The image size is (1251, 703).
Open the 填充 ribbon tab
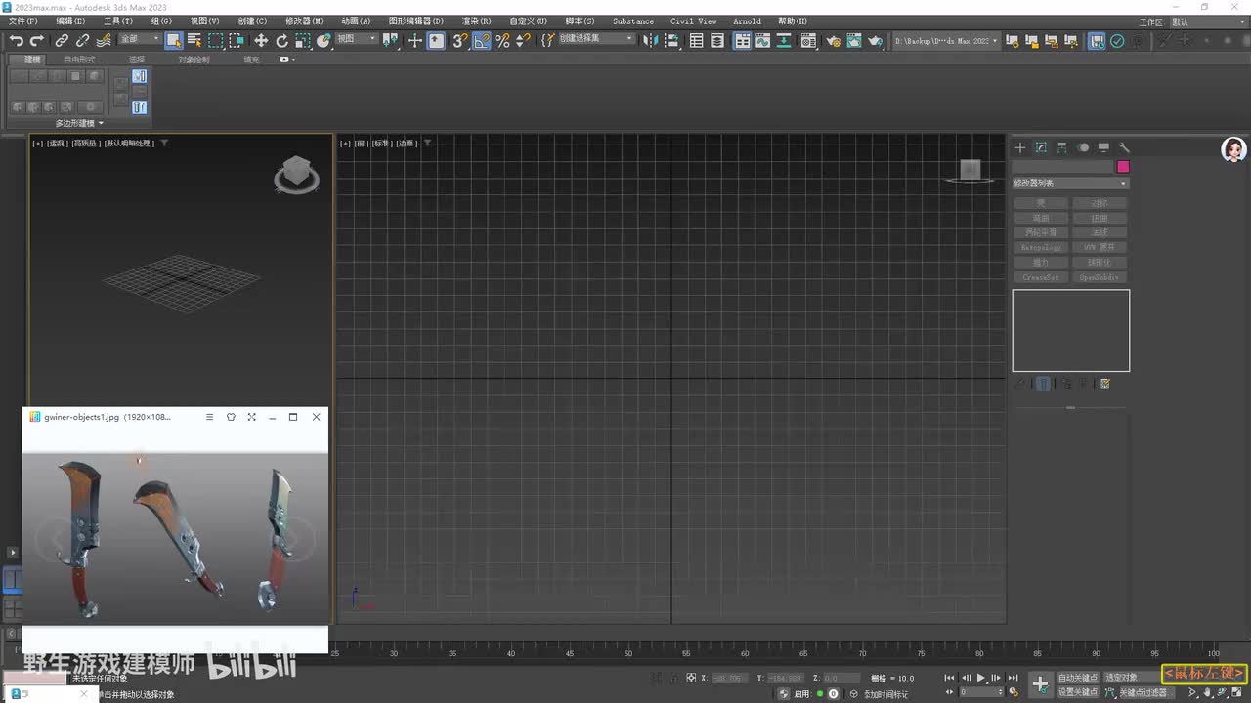pyautogui.click(x=251, y=60)
